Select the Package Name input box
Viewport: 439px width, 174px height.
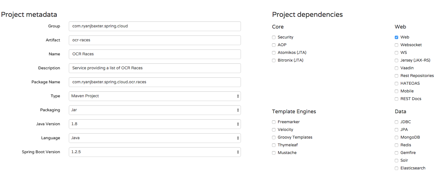155,82
